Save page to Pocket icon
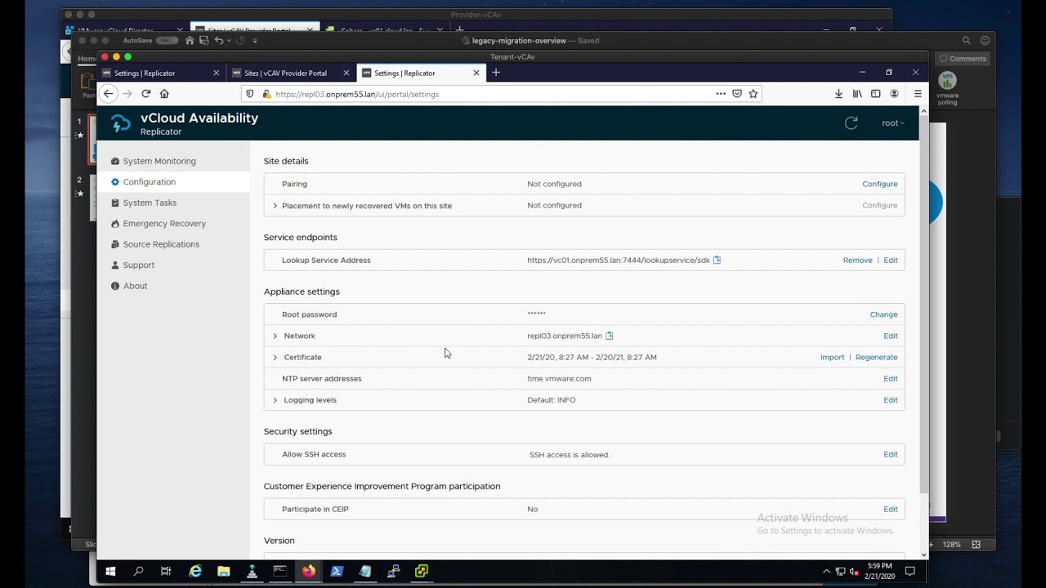The width and height of the screenshot is (1046, 588). coord(737,94)
